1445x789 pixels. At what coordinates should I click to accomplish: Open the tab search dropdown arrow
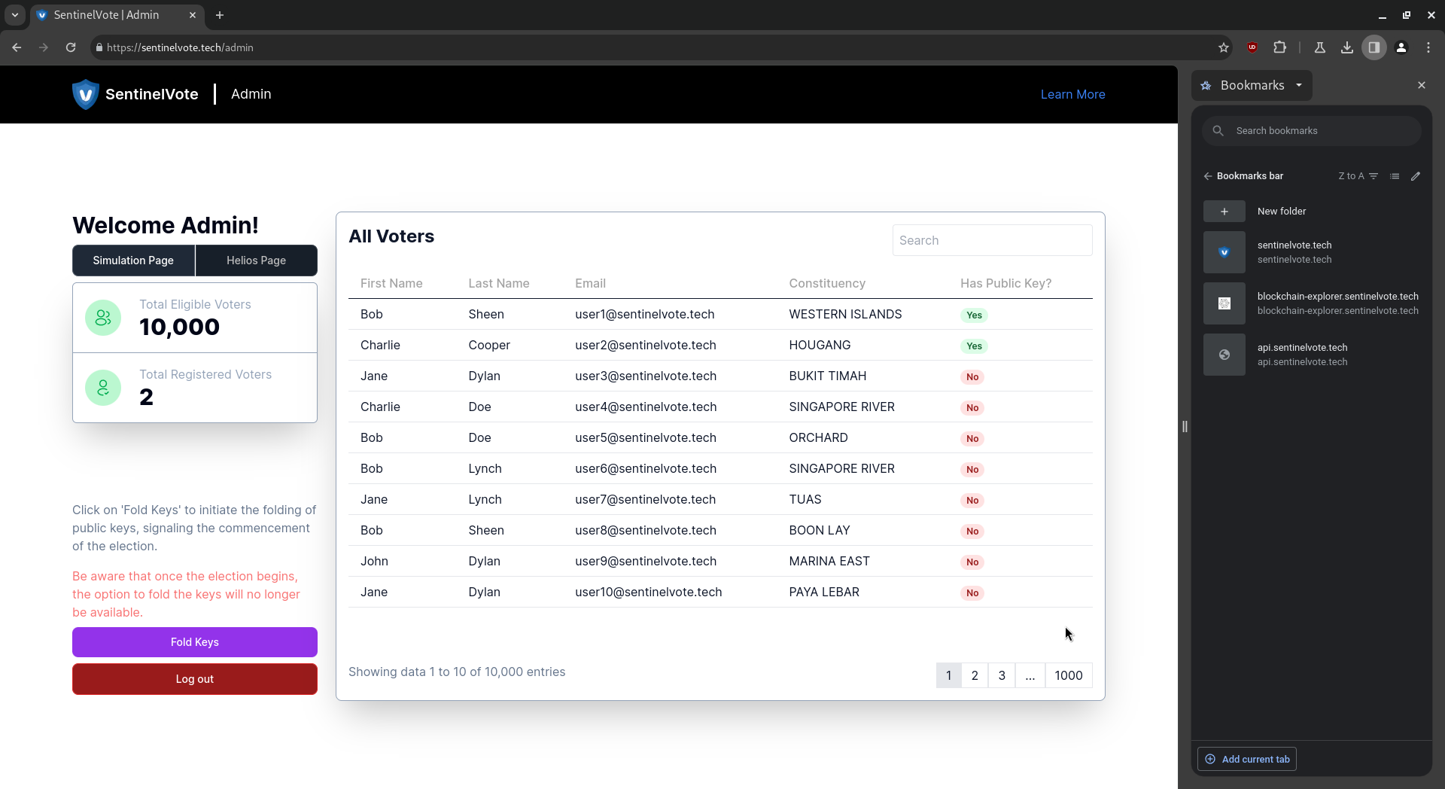tap(14, 15)
